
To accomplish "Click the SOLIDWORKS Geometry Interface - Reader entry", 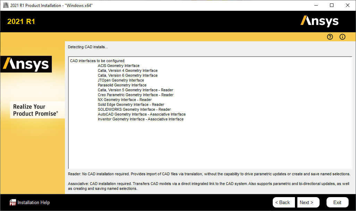I will pos(134,109).
